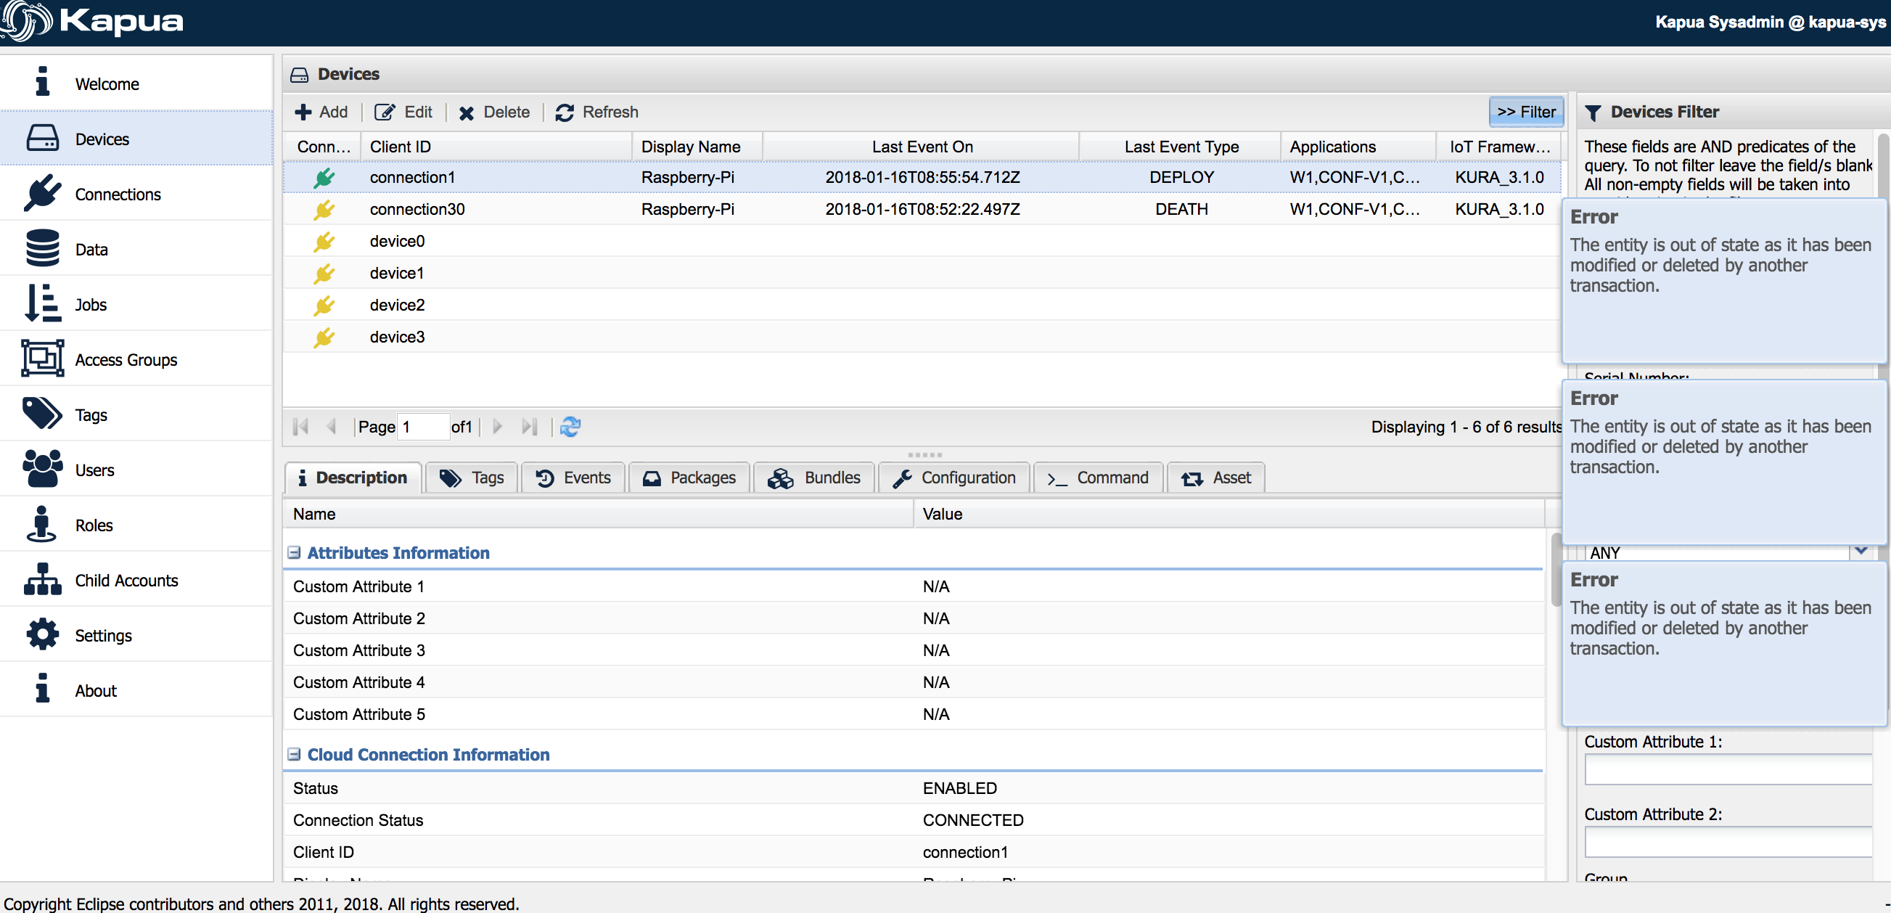Select the Child Accounts icon
1891x913 pixels.
pyautogui.click(x=42, y=579)
